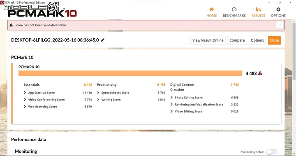Expand Spreadsheets Score details

[x=98, y=93]
